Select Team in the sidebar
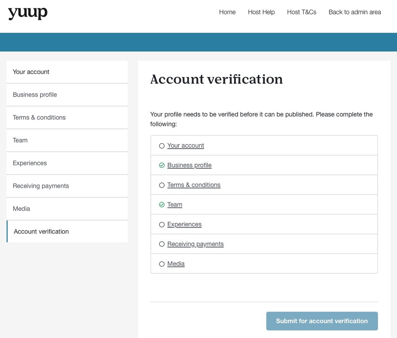Screen dimensions: 397x338 (x=67, y=140)
